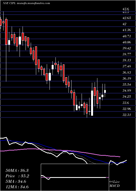Select the 34.25 price axis label
The width and height of the screenshot is (136, 191).
tap(127, 97)
